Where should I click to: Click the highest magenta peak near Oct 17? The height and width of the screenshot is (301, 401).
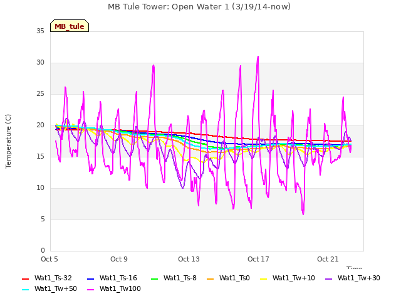pyautogui.click(x=258, y=56)
